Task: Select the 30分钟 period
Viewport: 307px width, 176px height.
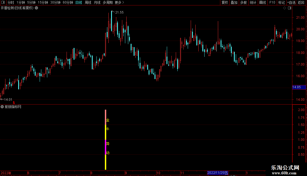Action: point(55,2)
